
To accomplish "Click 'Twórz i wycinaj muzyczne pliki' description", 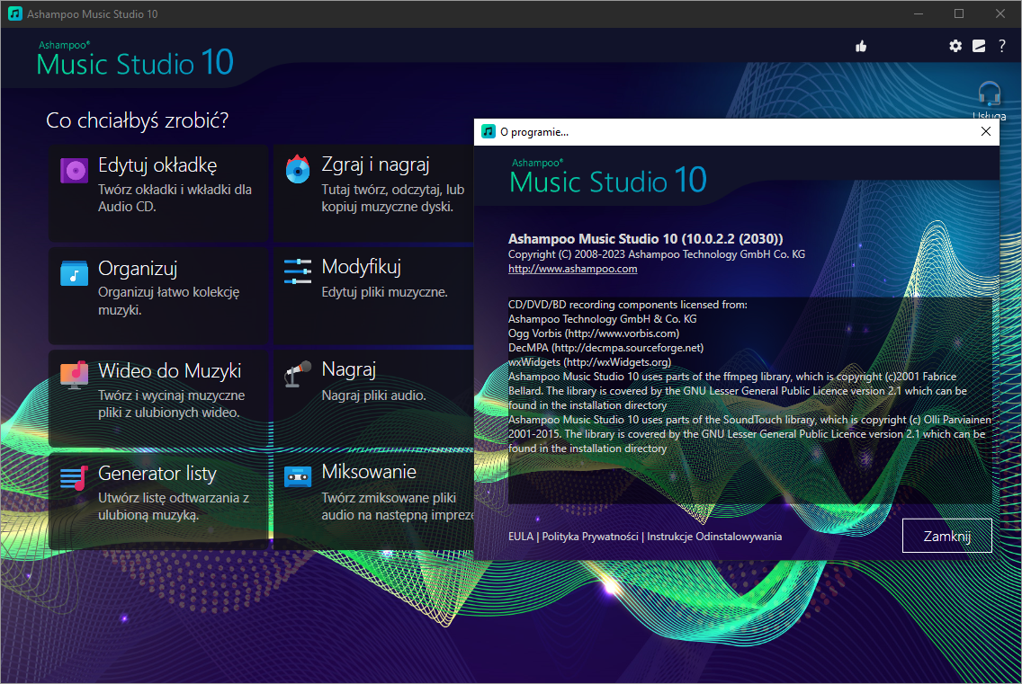I will pyautogui.click(x=172, y=404).
